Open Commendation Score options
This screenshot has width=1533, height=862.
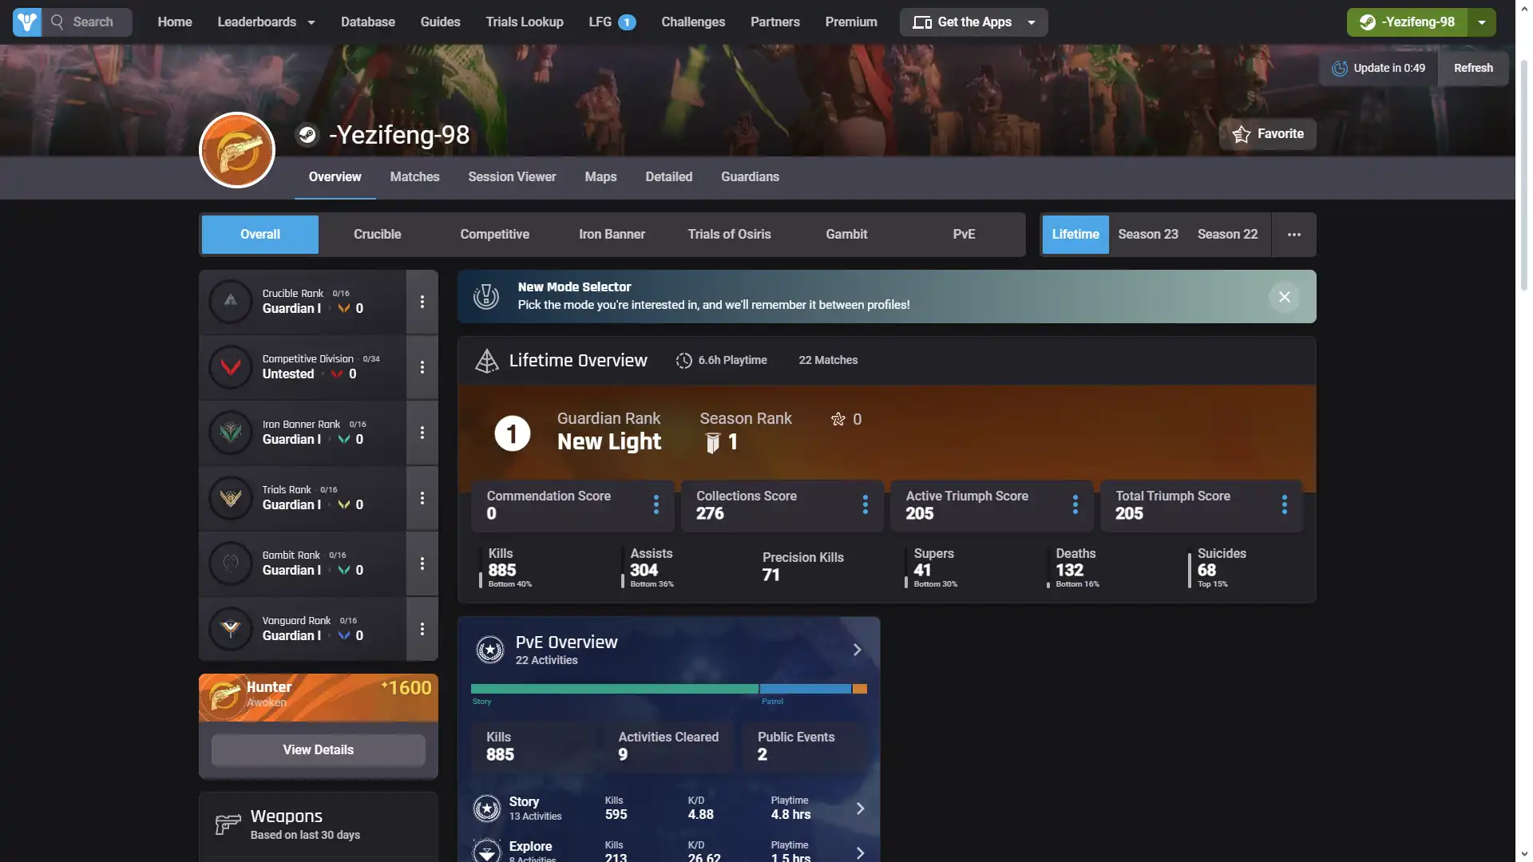[x=656, y=504]
